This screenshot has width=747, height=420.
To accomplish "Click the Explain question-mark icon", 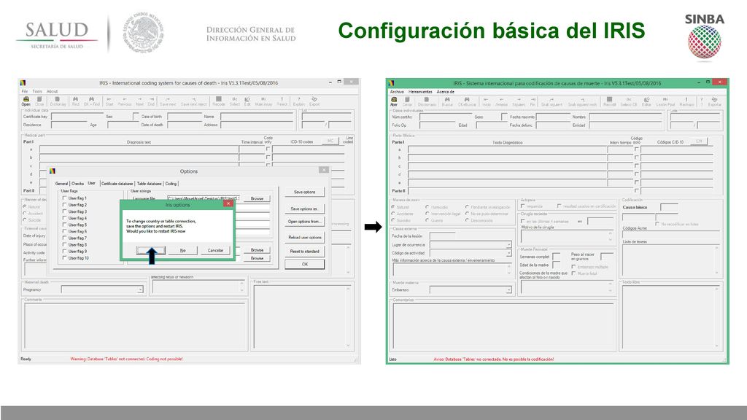I will pos(298,101).
